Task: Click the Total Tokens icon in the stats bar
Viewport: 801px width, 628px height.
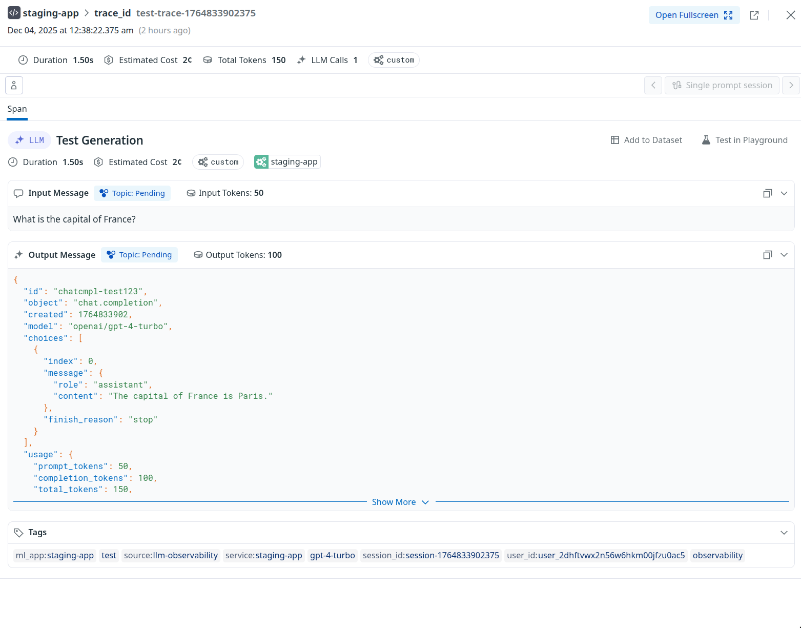Action: [208, 60]
